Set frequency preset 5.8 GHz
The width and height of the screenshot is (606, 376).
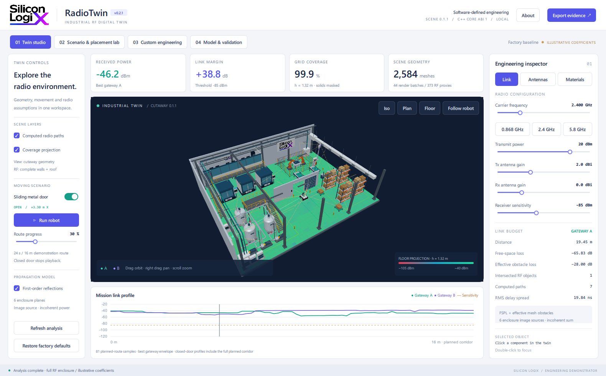(578, 129)
